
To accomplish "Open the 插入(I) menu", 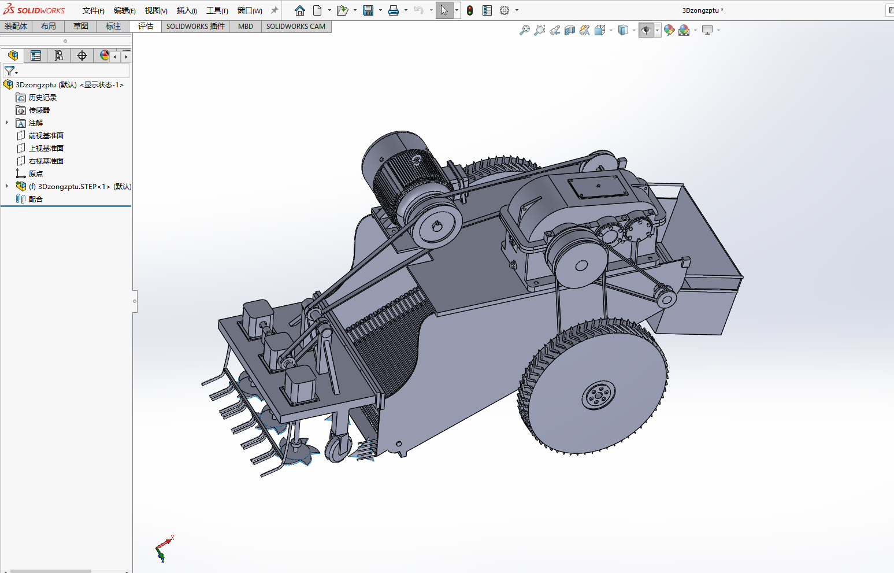I will click(187, 10).
